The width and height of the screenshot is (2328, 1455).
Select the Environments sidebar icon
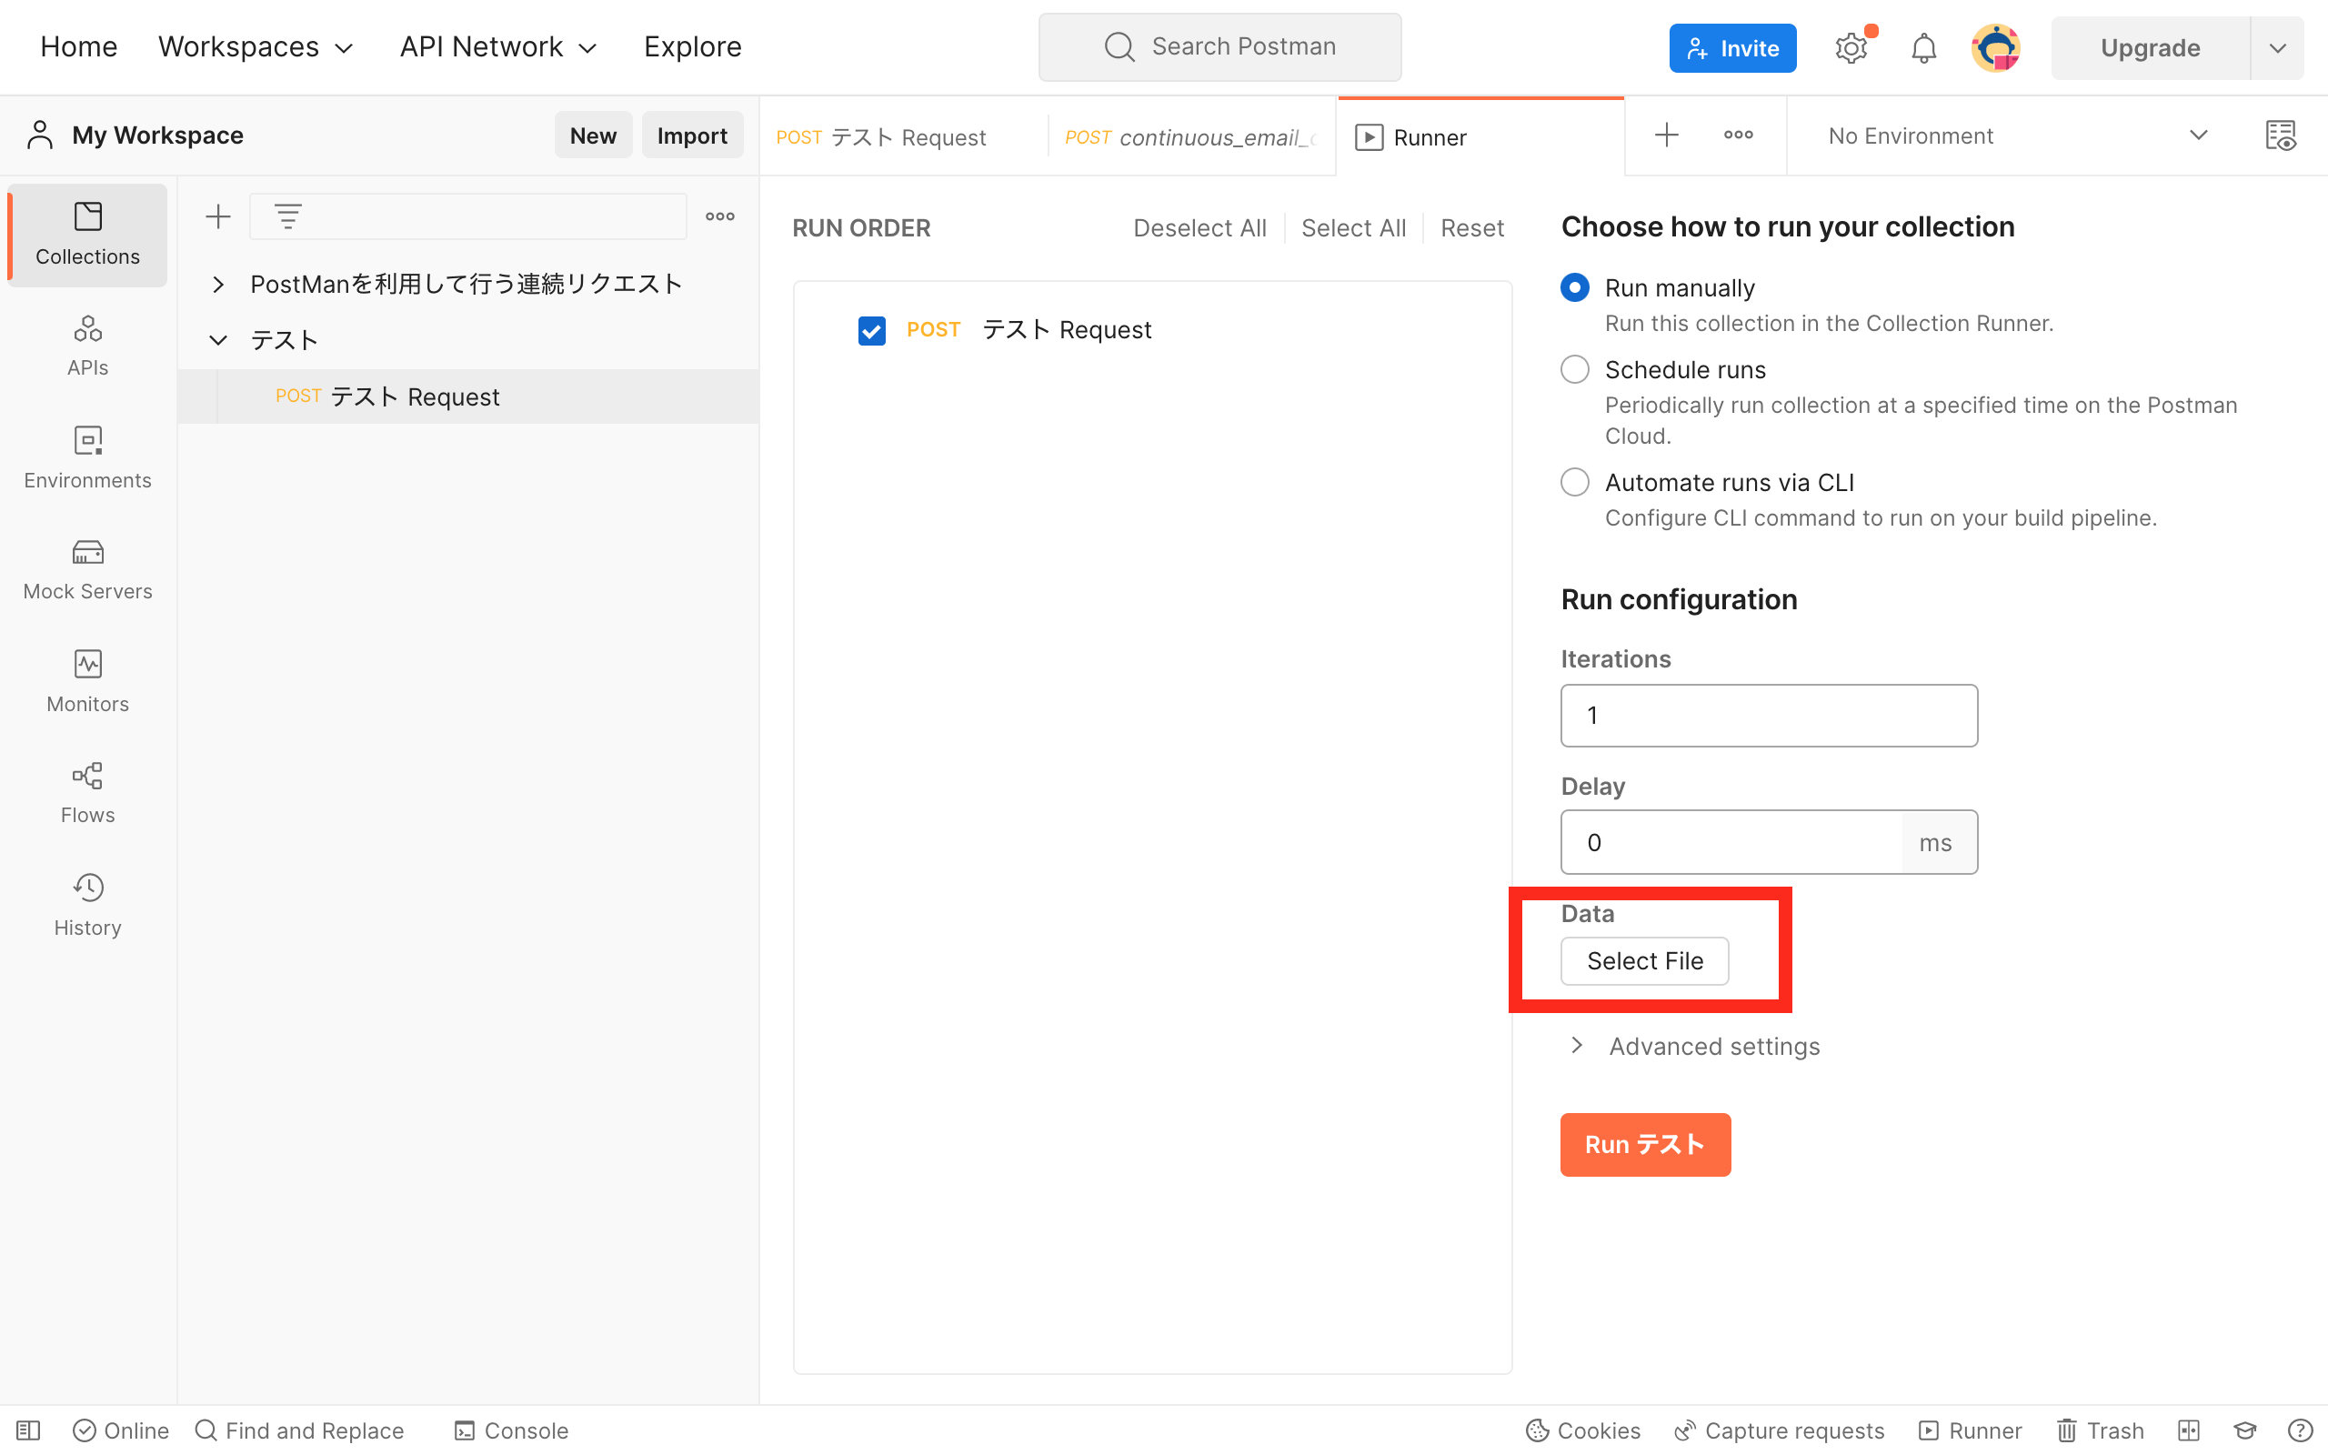tap(86, 457)
